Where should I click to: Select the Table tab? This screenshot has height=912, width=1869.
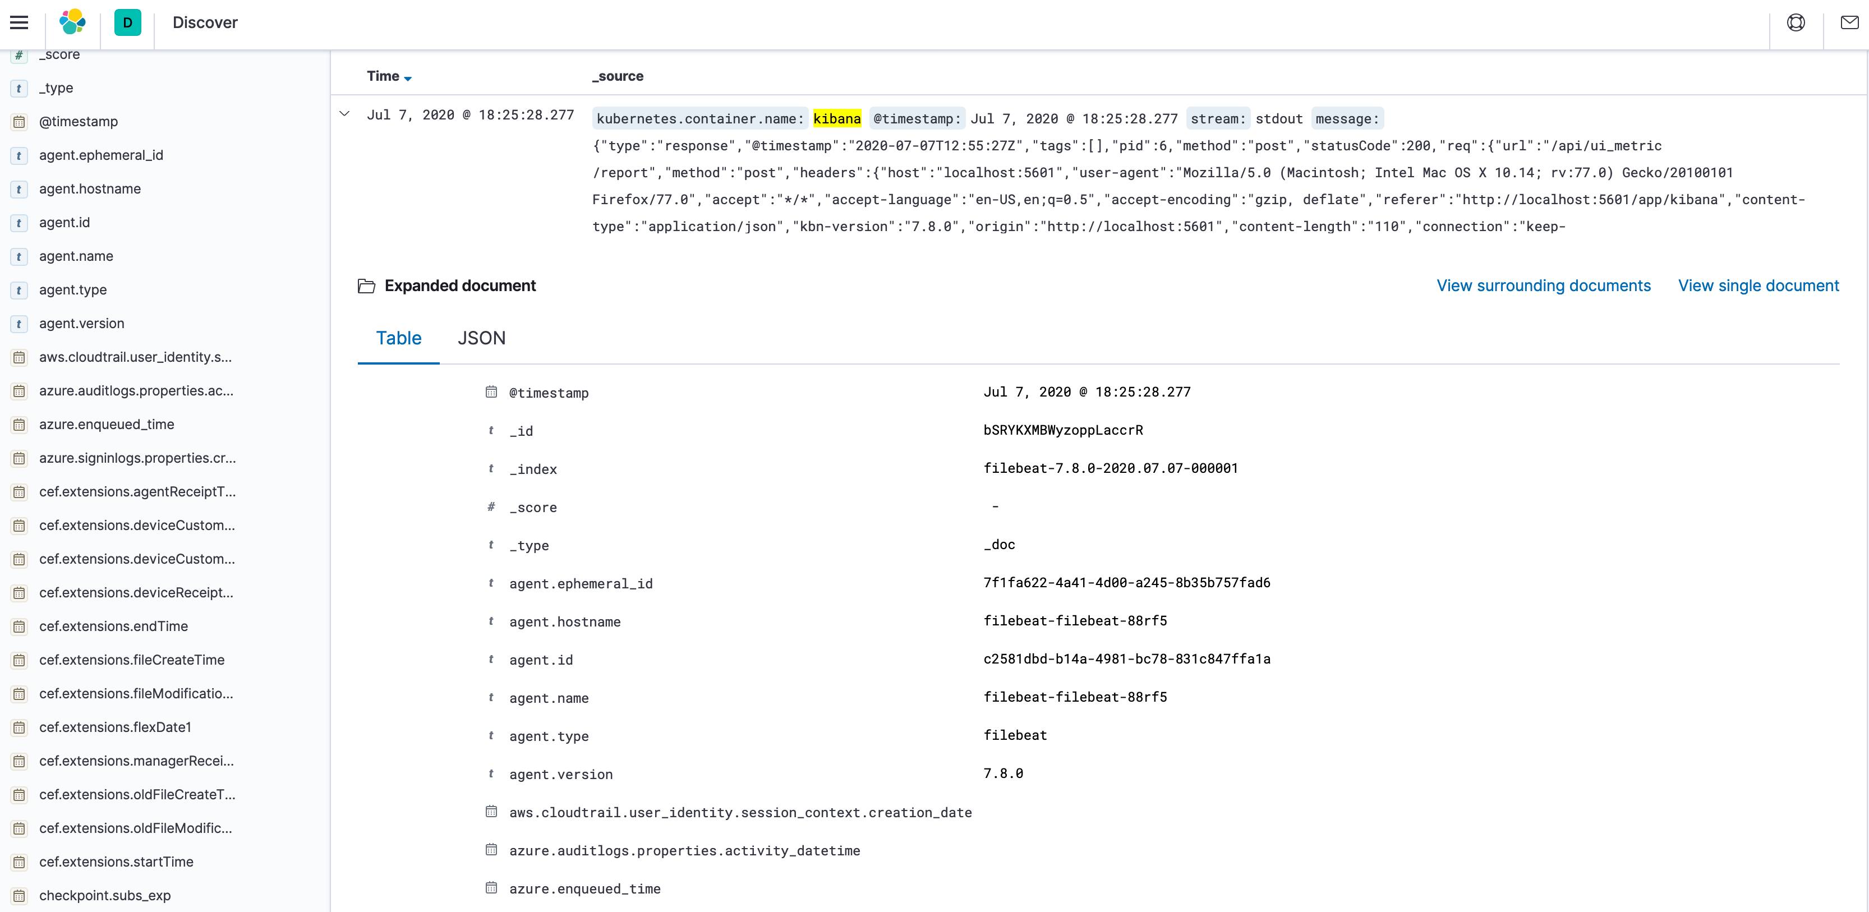[x=398, y=338]
